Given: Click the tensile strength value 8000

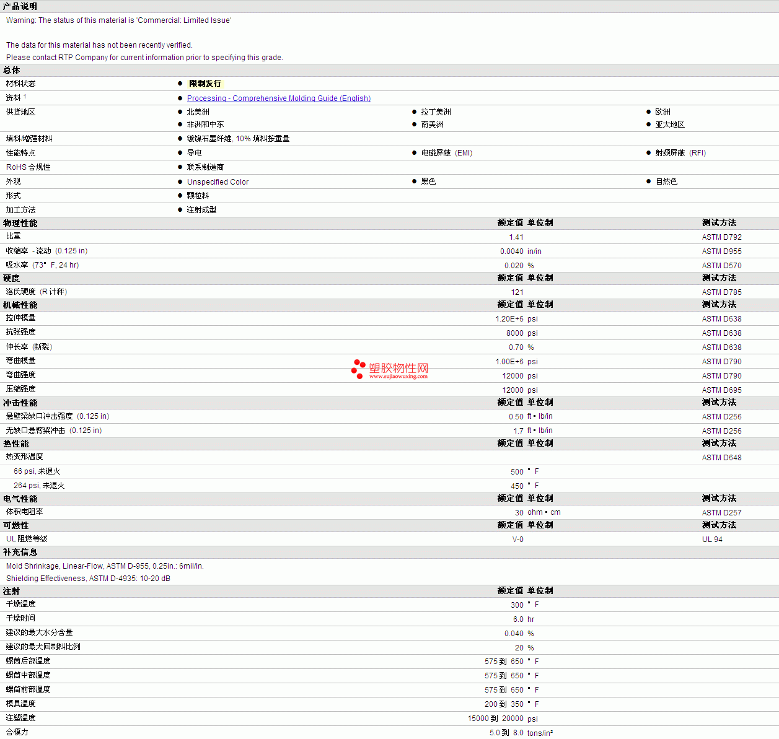Looking at the screenshot, I should tap(515, 333).
